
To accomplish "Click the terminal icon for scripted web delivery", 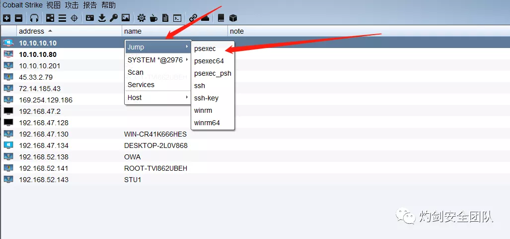I will pyautogui.click(x=177, y=18).
